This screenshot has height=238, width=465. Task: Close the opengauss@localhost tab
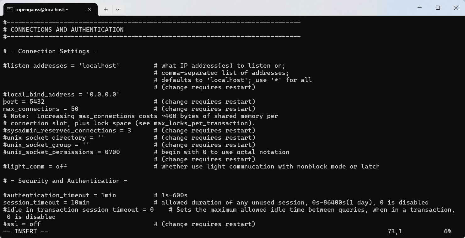(x=89, y=9)
